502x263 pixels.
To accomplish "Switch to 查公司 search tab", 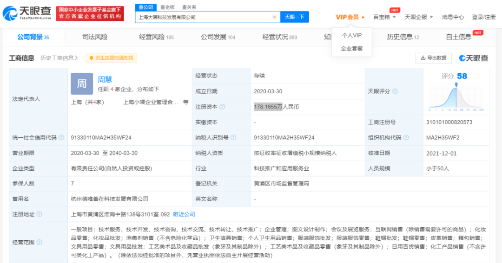I will click(x=145, y=7).
